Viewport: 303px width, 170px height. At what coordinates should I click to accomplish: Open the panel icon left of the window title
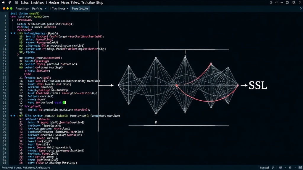click(x=17, y=2)
